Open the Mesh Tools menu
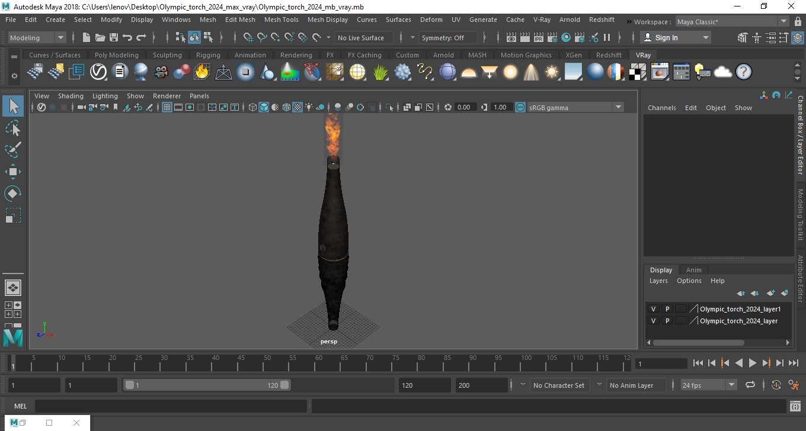806x431 pixels. (x=281, y=20)
